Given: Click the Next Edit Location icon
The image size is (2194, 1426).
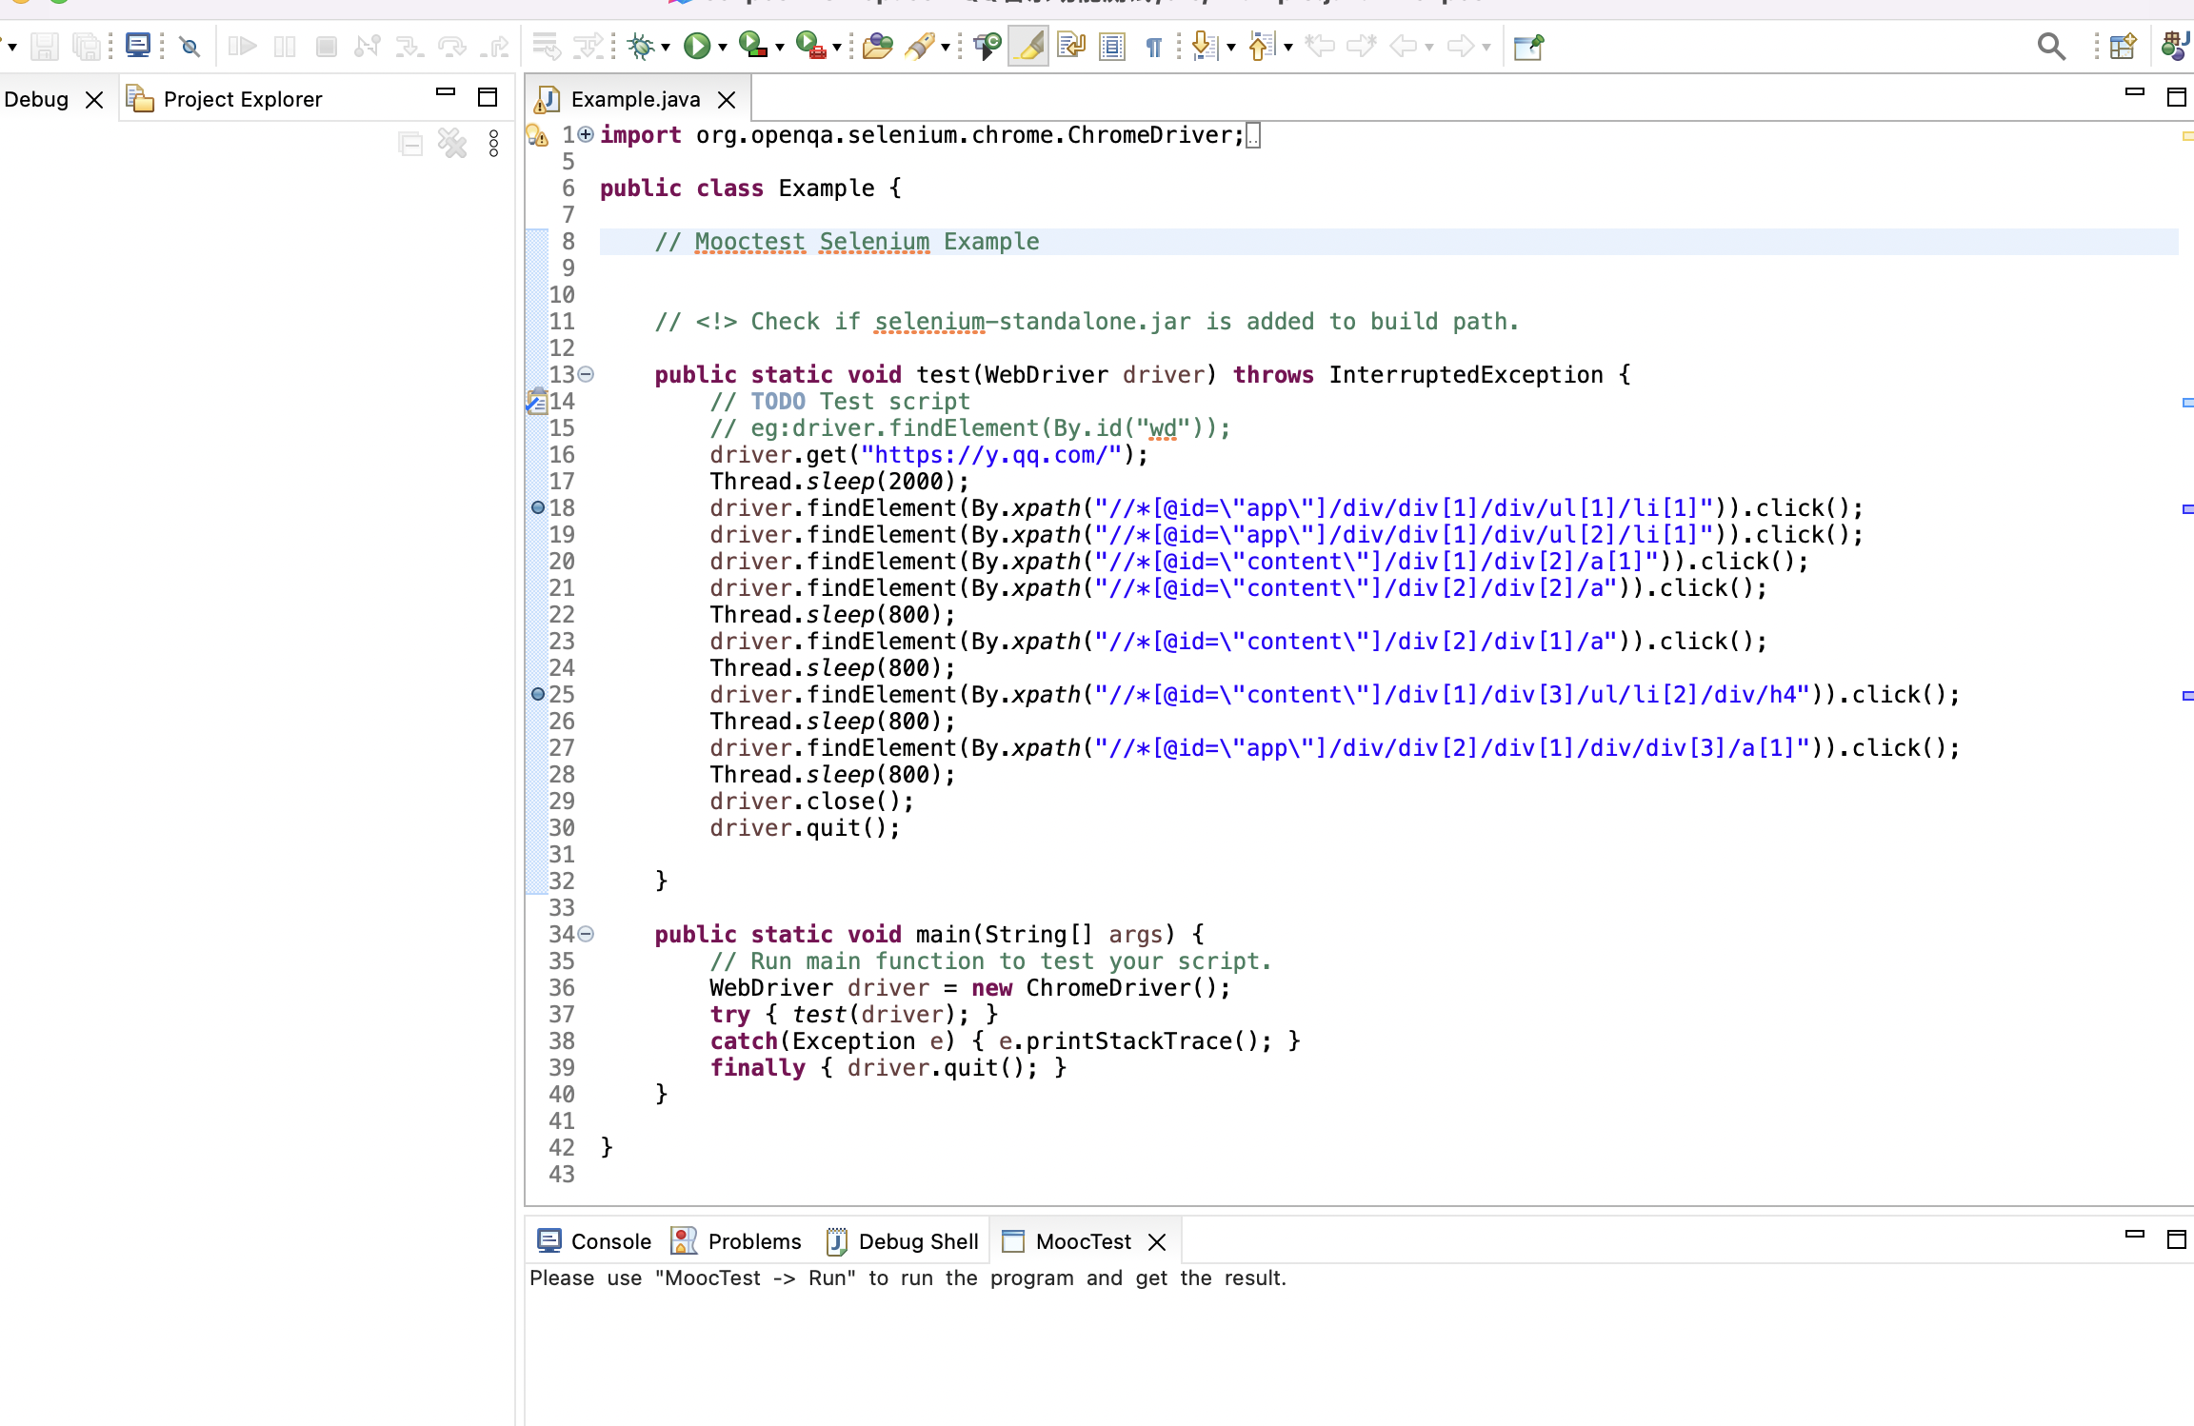Looking at the screenshot, I should (1362, 46).
